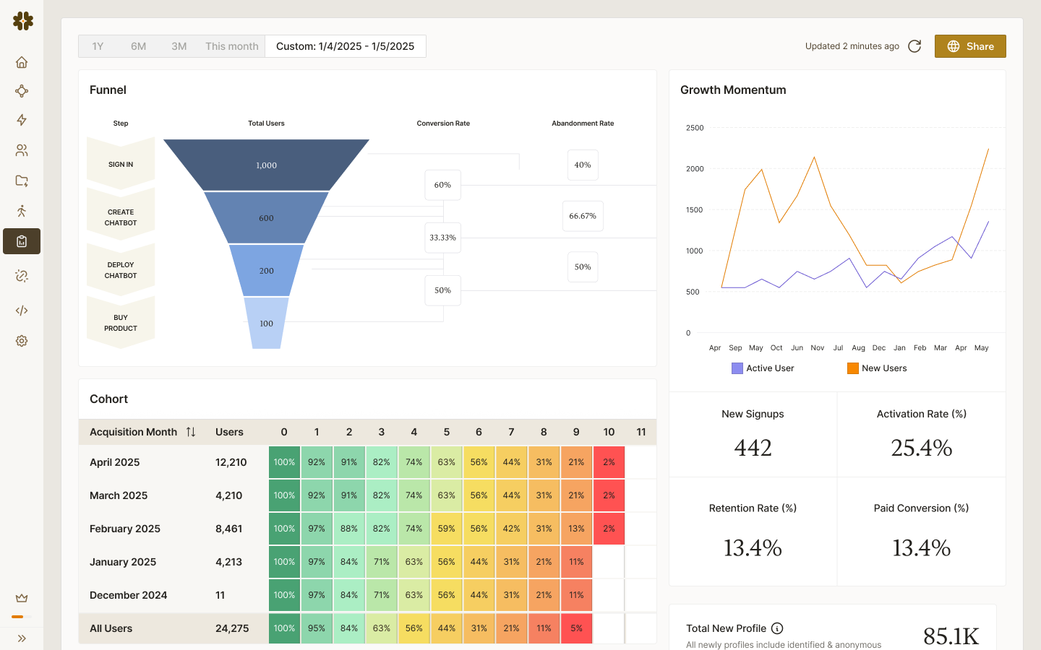Open the Custom date range selector
The image size is (1041, 650).
346,45
